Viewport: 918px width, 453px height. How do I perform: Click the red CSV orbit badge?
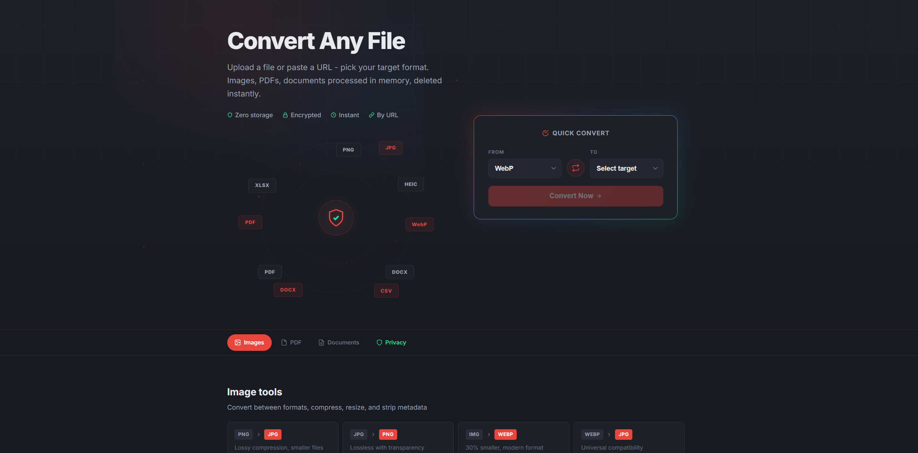point(386,291)
